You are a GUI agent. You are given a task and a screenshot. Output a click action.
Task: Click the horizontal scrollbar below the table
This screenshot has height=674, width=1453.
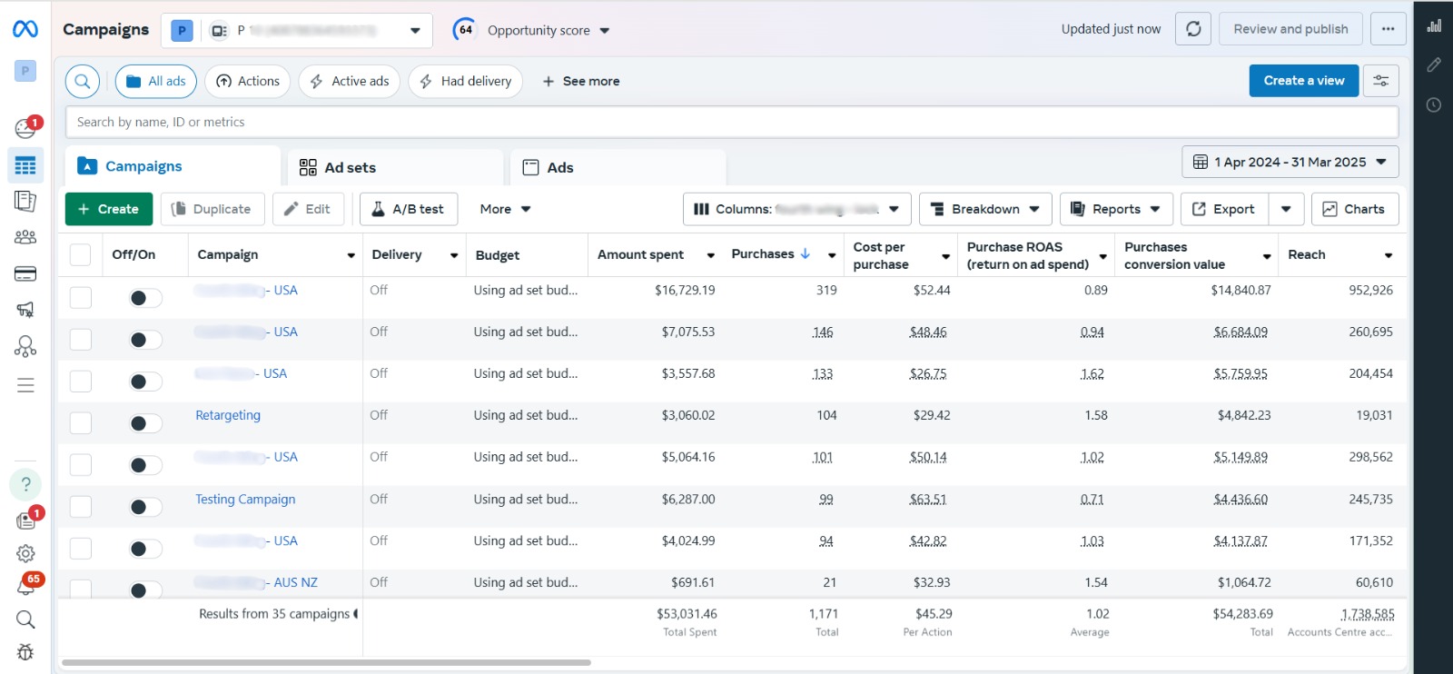[x=326, y=662]
